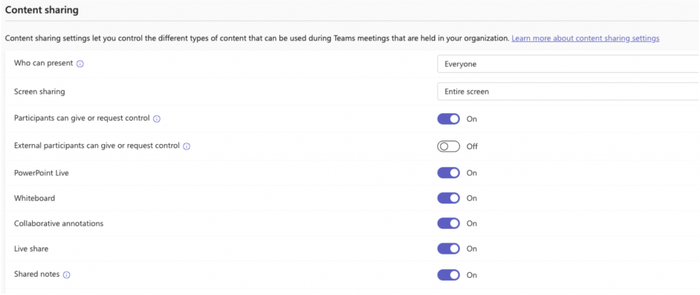Click info icon next to Who can present

[80, 64]
